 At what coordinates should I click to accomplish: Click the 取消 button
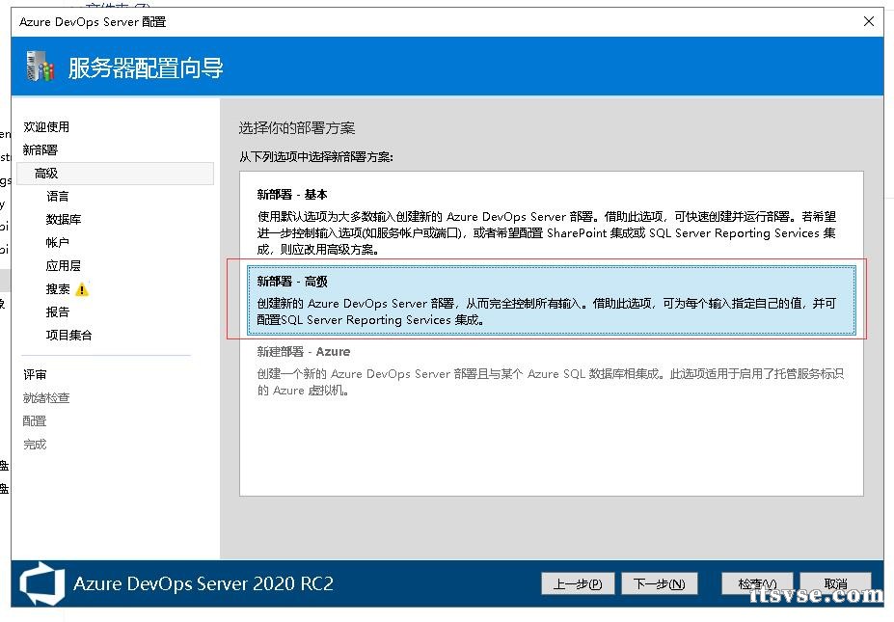[x=835, y=583]
